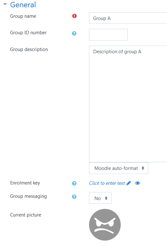Open help for Enrolment key
The height and width of the screenshot is (246, 167).
pos(74,183)
